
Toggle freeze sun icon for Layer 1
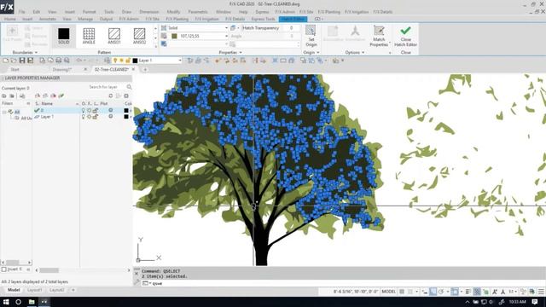(89, 117)
